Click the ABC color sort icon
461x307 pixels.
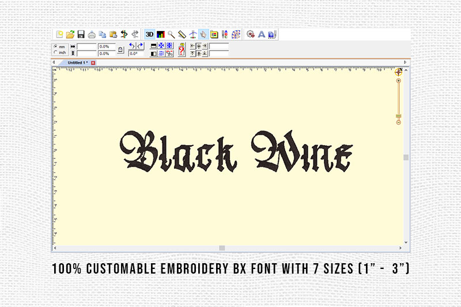pyautogui.click(x=225, y=35)
